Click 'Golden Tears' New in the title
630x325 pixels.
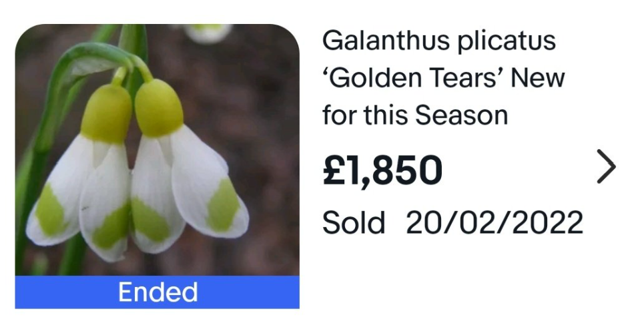pos(443,78)
